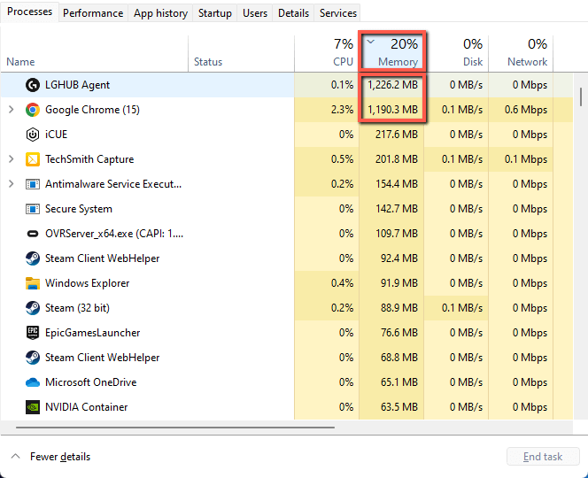This screenshot has width=588, height=478.
Task: Click the Antimalware Service Executable icon
Action: [x=33, y=184]
